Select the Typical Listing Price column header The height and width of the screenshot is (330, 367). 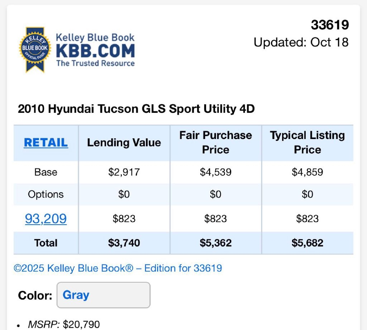(x=308, y=142)
